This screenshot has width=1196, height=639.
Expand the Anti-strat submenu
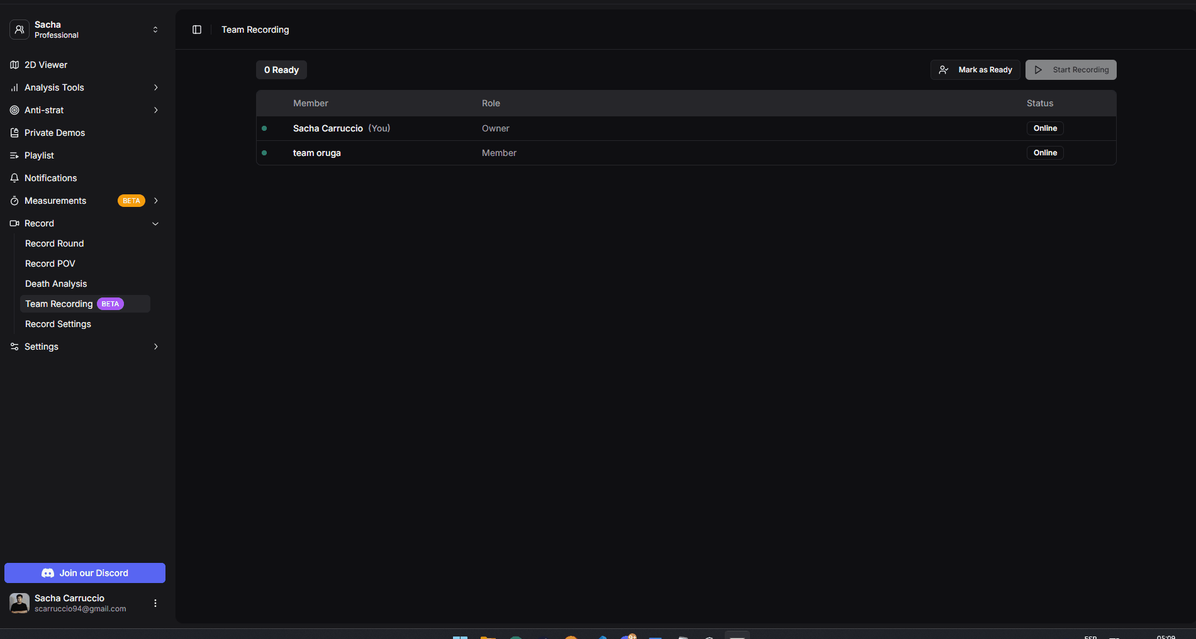(x=155, y=110)
